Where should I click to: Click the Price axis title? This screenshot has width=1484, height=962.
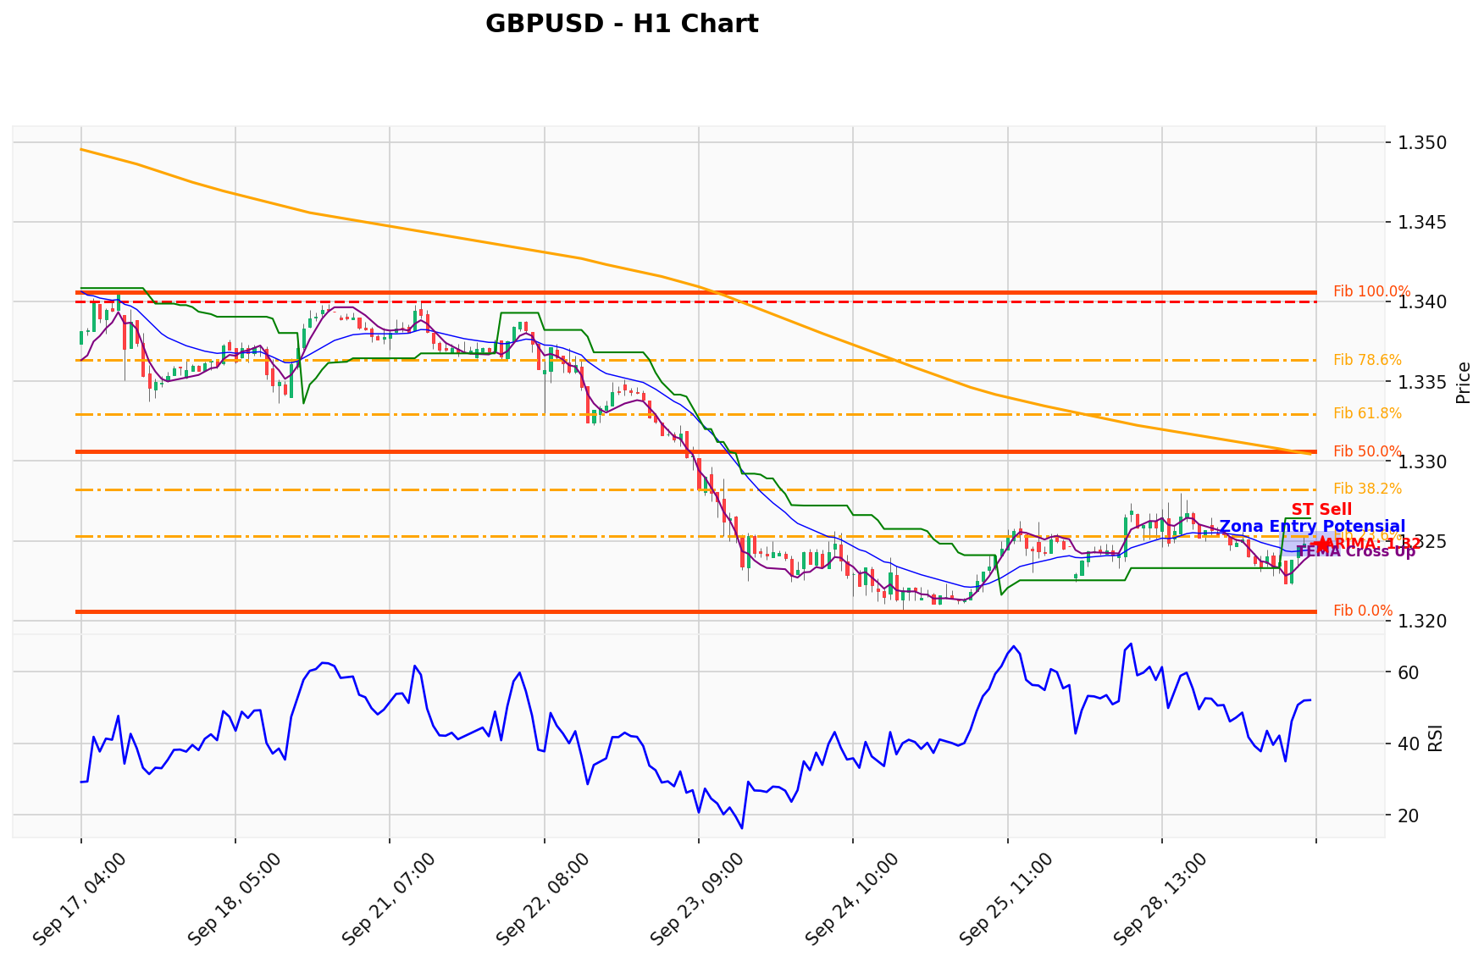(x=1463, y=382)
